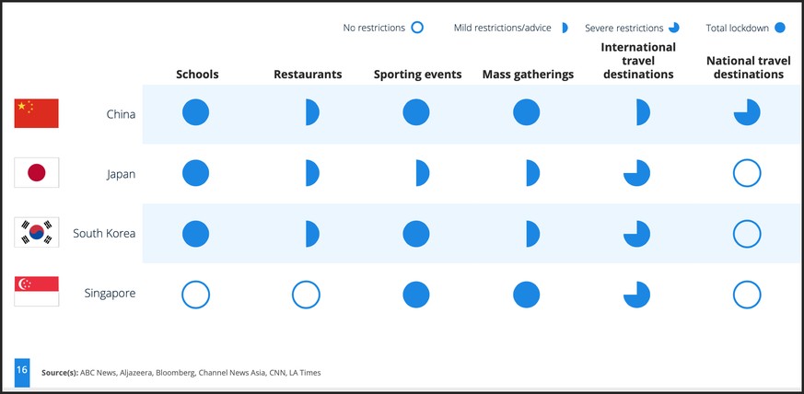Click the blue page number 16 box
The image size is (804, 394).
click(22, 373)
